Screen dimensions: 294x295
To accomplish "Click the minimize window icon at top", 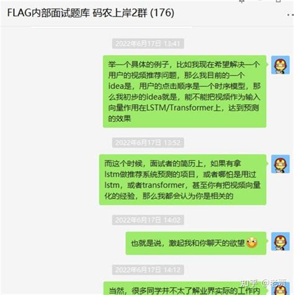I will point(260,1).
